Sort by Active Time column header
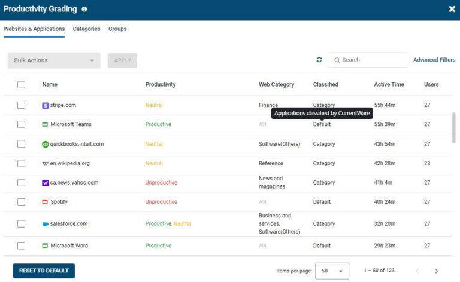 [389, 85]
